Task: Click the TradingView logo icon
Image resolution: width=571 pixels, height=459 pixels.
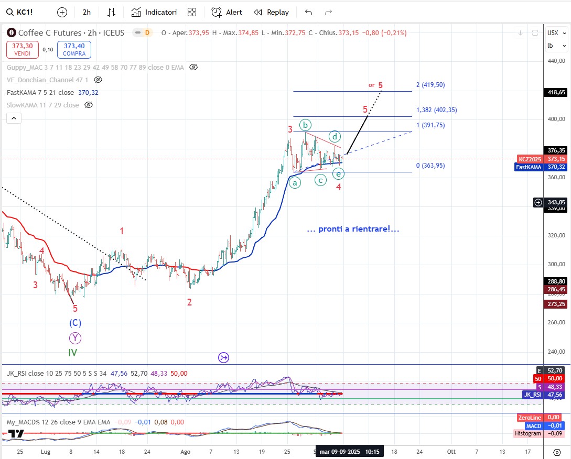Action: click(x=16, y=434)
